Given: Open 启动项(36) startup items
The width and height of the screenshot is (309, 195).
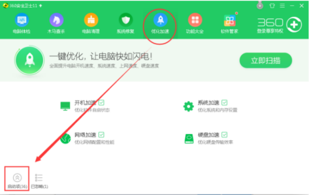Looking at the screenshot, I should (17, 181).
